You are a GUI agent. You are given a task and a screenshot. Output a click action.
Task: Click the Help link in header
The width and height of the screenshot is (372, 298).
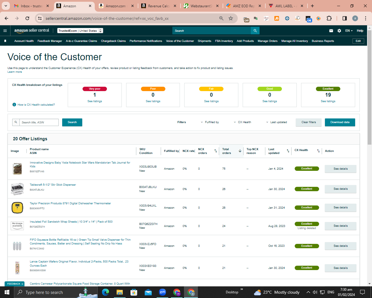[360, 31]
